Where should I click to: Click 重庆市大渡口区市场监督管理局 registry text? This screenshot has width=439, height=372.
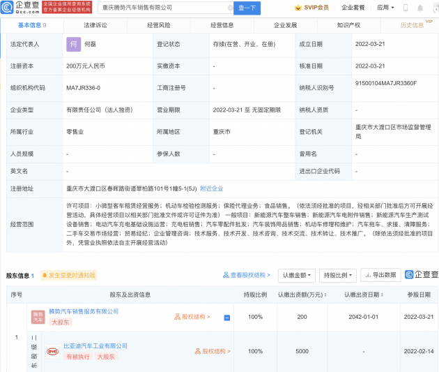click(393, 132)
